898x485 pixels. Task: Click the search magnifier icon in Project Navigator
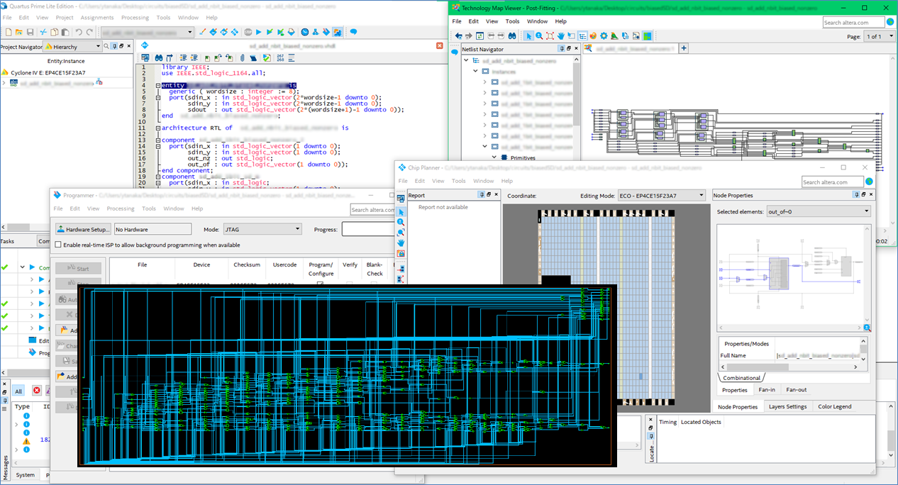106,47
